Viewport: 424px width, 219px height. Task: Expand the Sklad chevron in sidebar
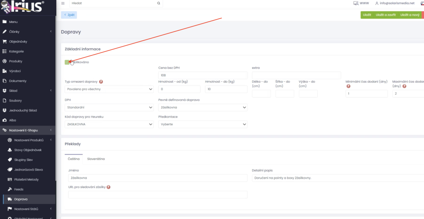click(x=51, y=91)
